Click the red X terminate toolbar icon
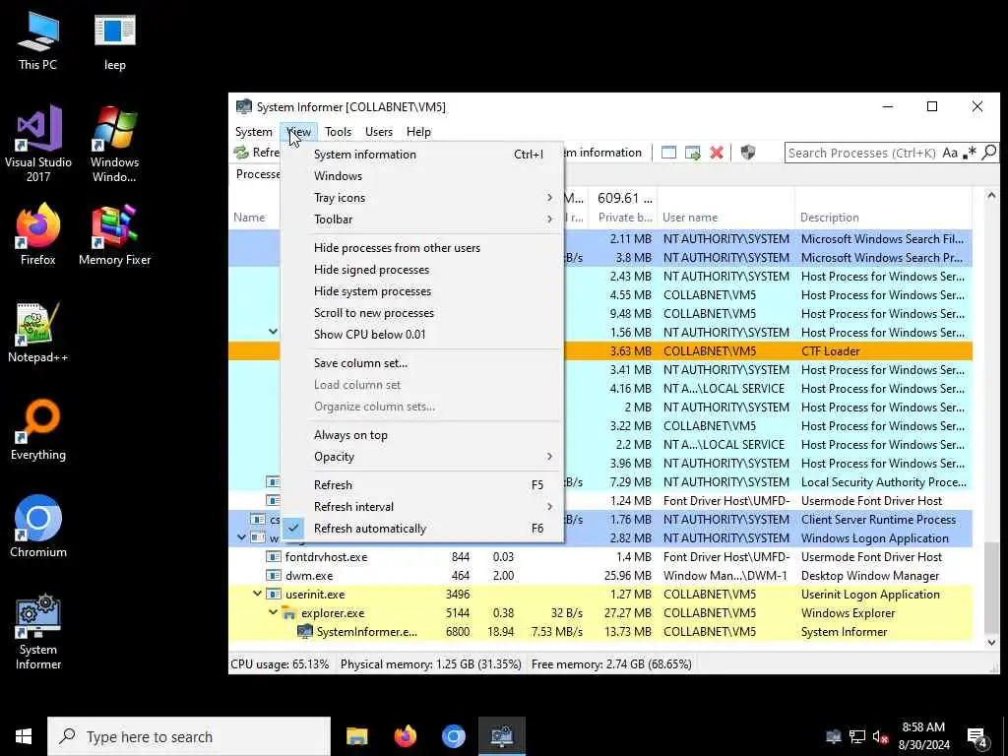 [717, 153]
